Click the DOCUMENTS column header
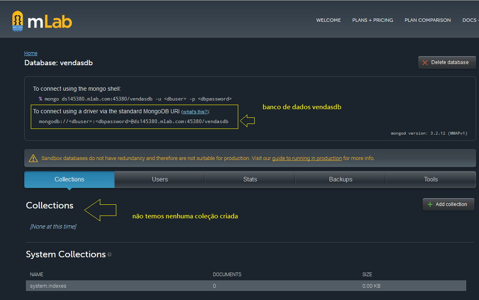Image resolution: width=479 pixels, height=300 pixels. pyautogui.click(x=227, y=274)
